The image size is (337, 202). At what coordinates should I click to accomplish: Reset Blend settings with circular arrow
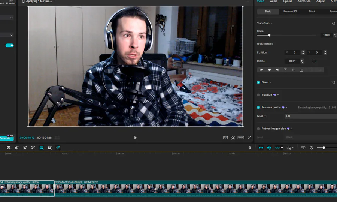pyautogui.click(x=333, y=82)
